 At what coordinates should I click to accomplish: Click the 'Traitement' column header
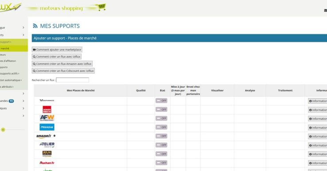tap(285, 90)
